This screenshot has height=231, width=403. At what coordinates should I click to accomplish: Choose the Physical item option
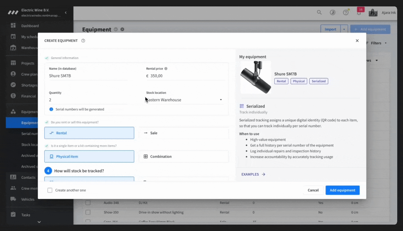(89, 157)
